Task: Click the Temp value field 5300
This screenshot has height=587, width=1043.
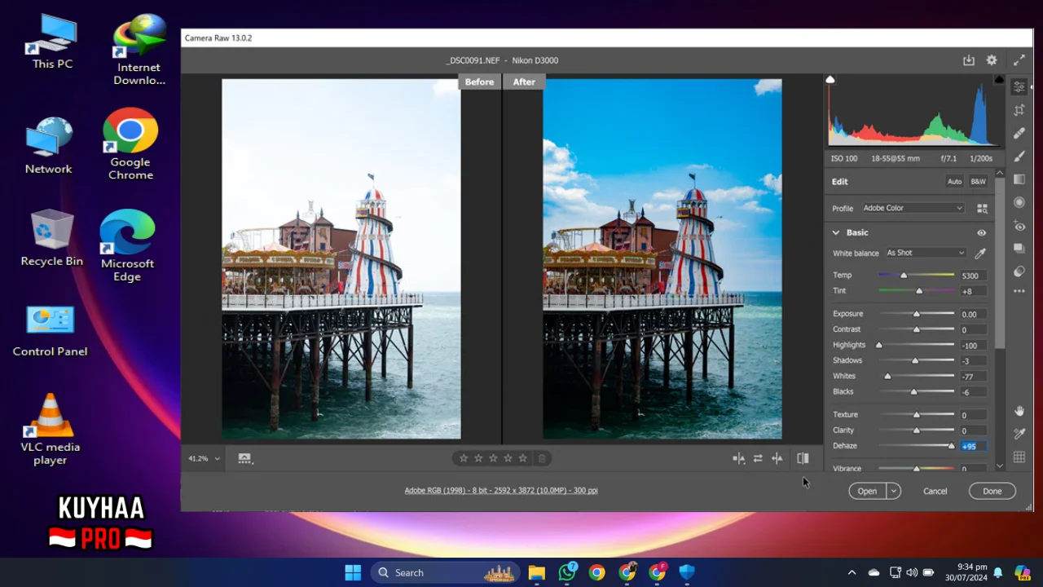Action: (973, 276)
